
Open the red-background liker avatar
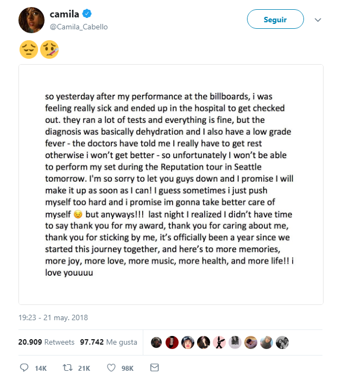[172, 342]
